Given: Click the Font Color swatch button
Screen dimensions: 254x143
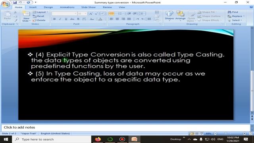Looking at the screenshot, I should tap(100, 19).
